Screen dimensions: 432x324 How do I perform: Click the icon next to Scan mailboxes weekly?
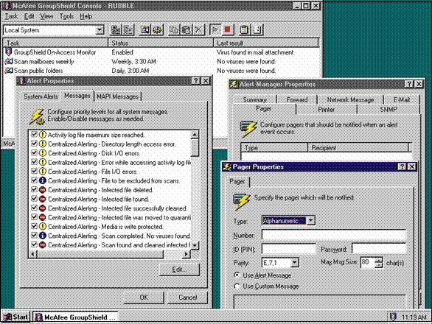(x=9, y=61)
